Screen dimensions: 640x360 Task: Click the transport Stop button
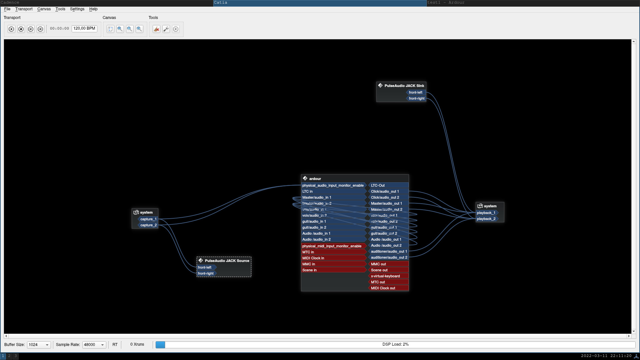pos(21,29)
